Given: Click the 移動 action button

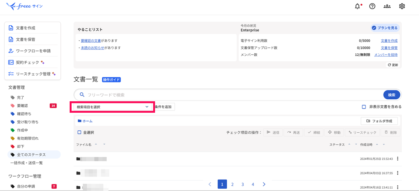Looking at the screenshot, I should click(x=334, y=132).
